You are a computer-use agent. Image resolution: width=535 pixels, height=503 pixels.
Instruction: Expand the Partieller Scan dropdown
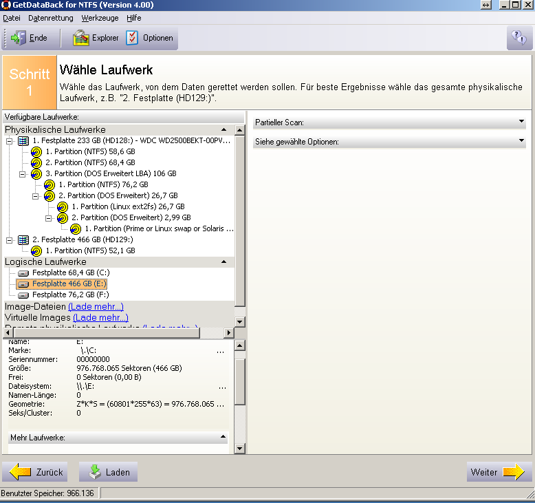point(521,121)
